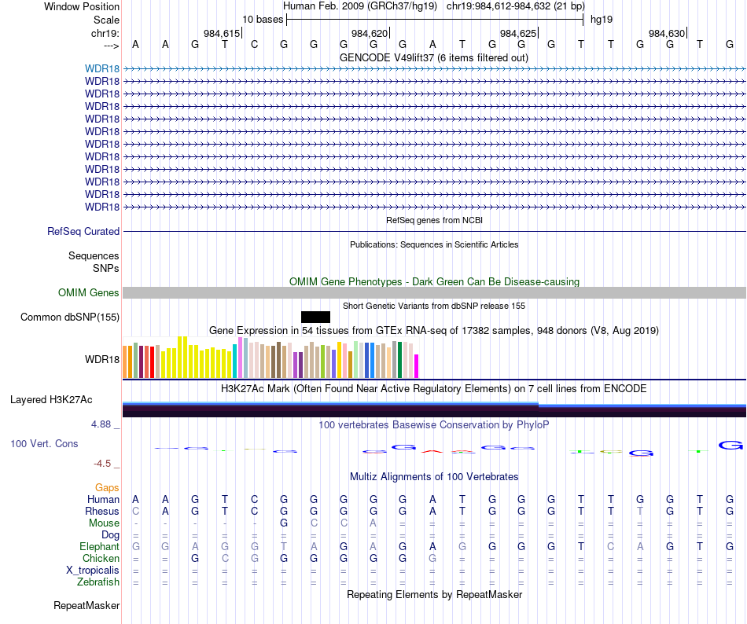Click the -4.5 PhyloP lower scale value
Viewport: 747px width, 624px height.
[x=102, y=464]
